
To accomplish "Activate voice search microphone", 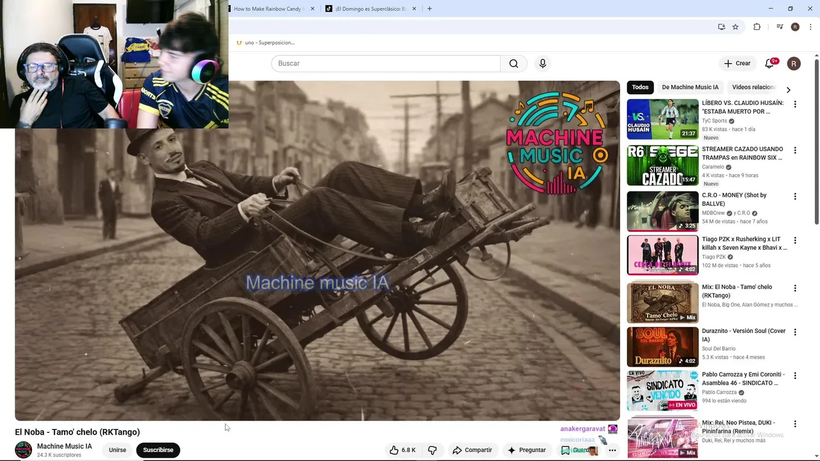I will tap(543, 63).
